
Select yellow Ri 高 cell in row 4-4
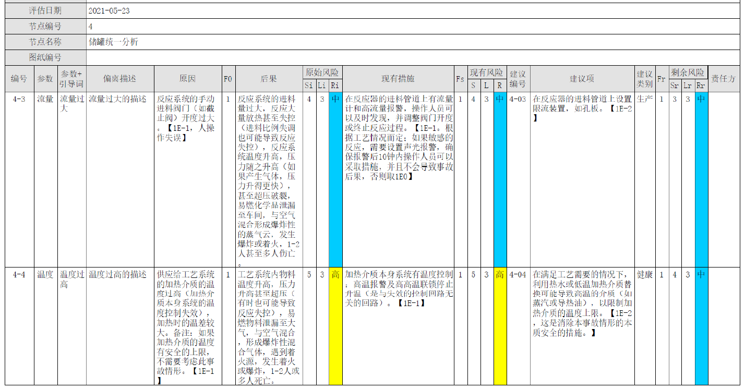point(335,326)
